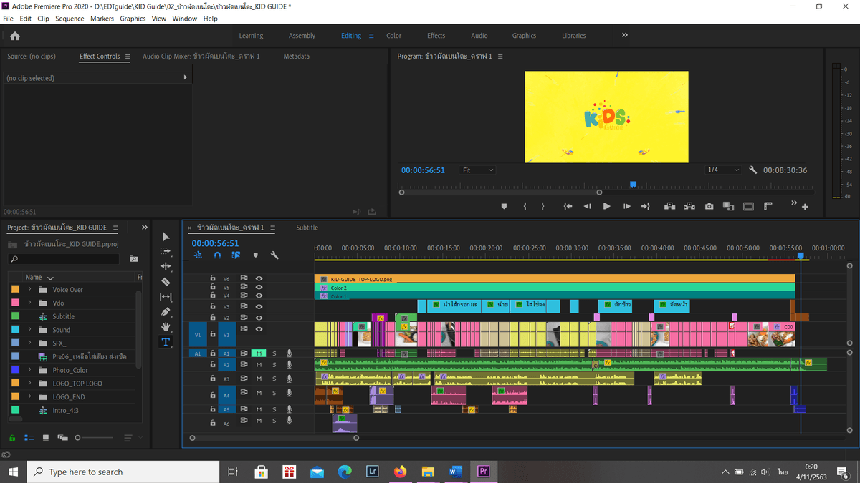Expand the LOGO_END bin
Viewport: 860px width, 483px height.
point(30,396)
